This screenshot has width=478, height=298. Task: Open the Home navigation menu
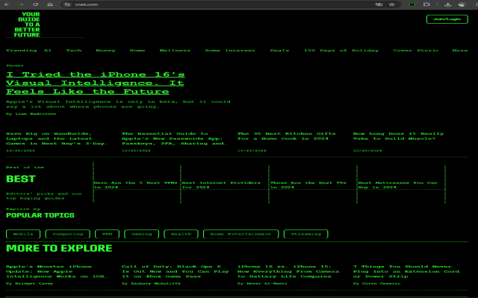(137, 50)
